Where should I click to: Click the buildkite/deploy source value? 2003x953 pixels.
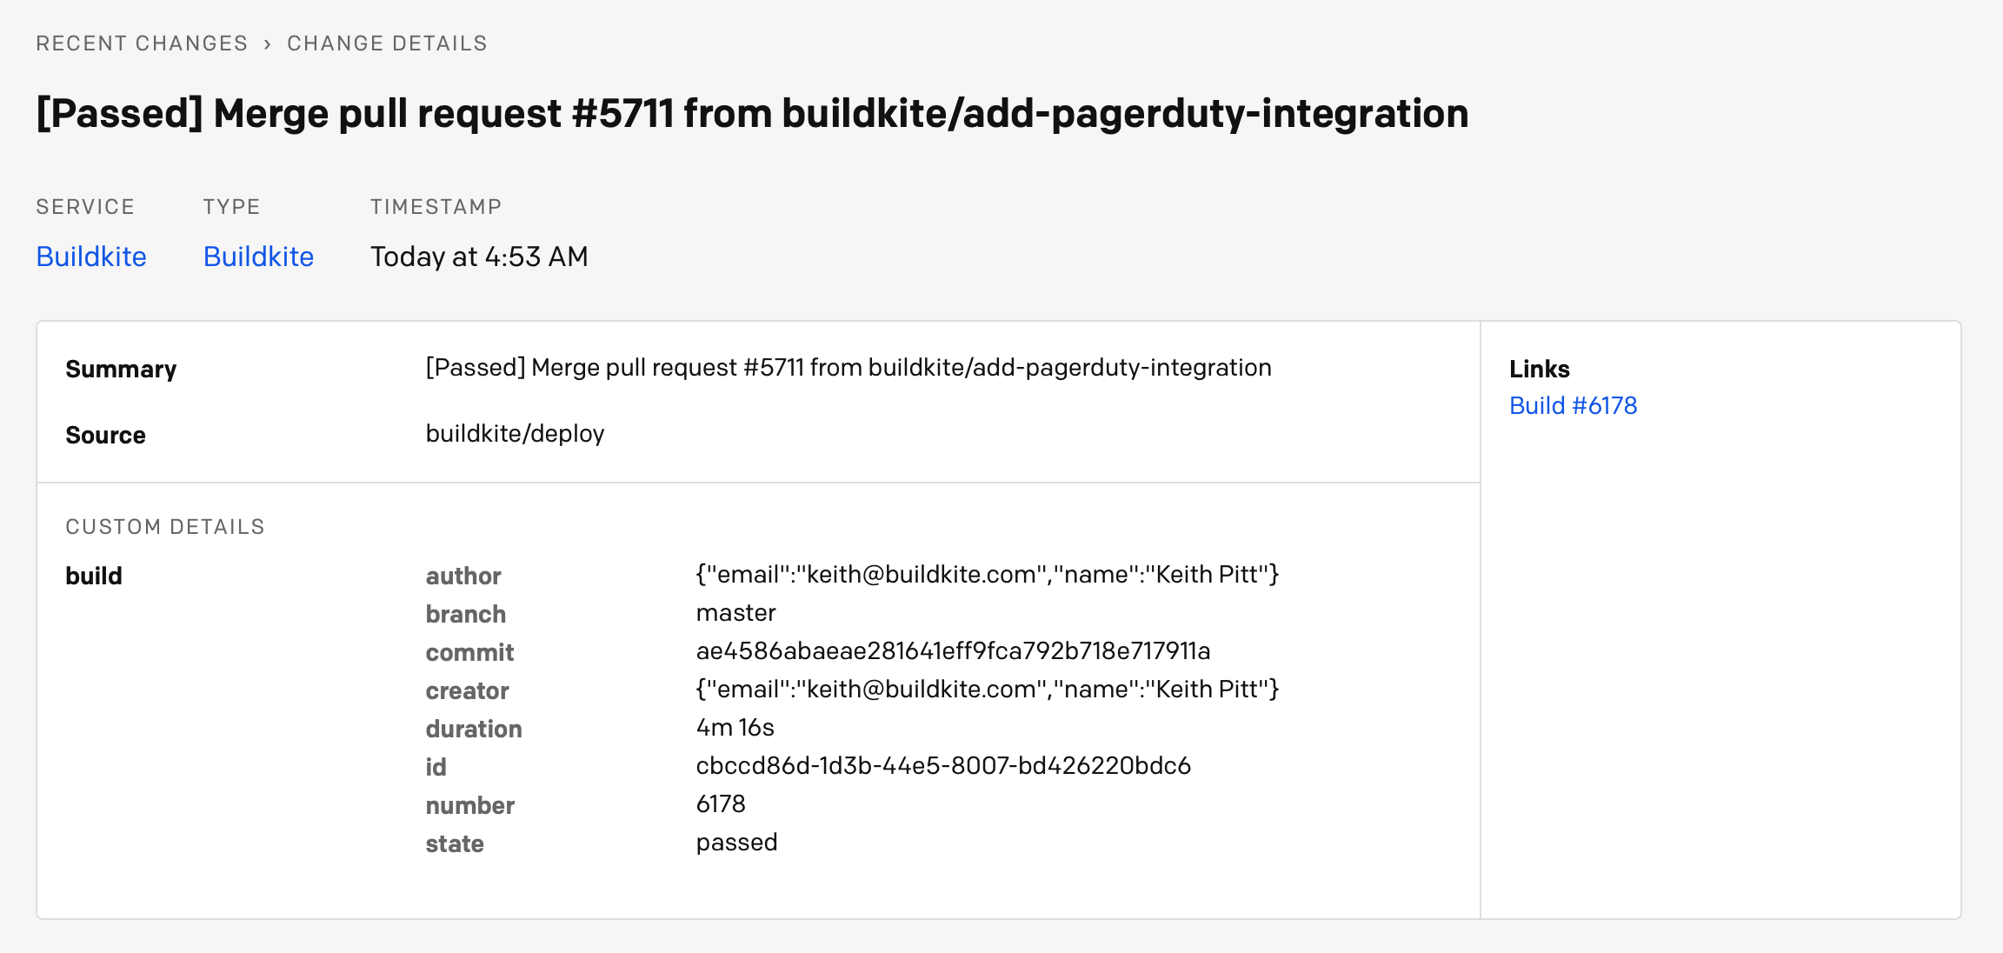tap(515, 434)
